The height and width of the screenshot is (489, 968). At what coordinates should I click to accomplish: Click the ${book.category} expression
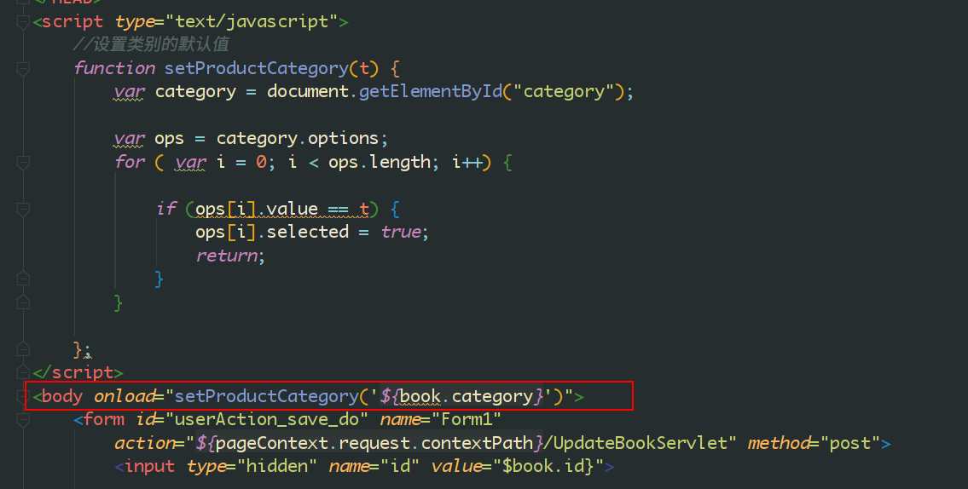[x=461, y=396]
